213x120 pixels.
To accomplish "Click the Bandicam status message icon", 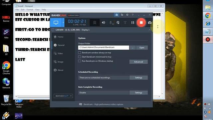I will (81, 104).
